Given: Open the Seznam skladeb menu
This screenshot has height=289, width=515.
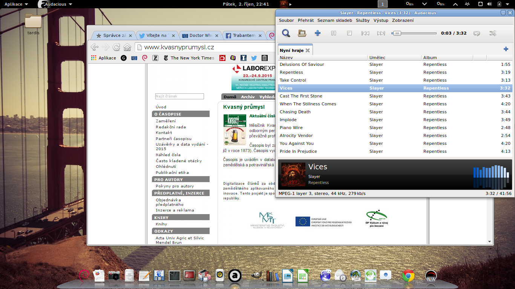Looking at the screenshot, I should [335, 20].
